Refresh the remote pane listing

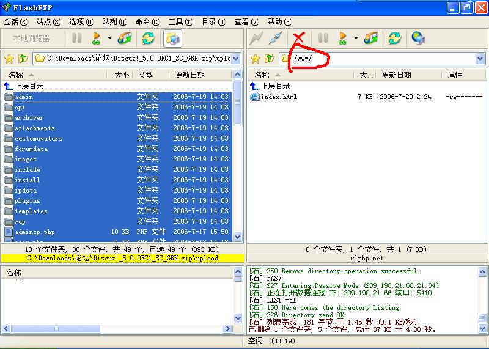coord(394,39)
